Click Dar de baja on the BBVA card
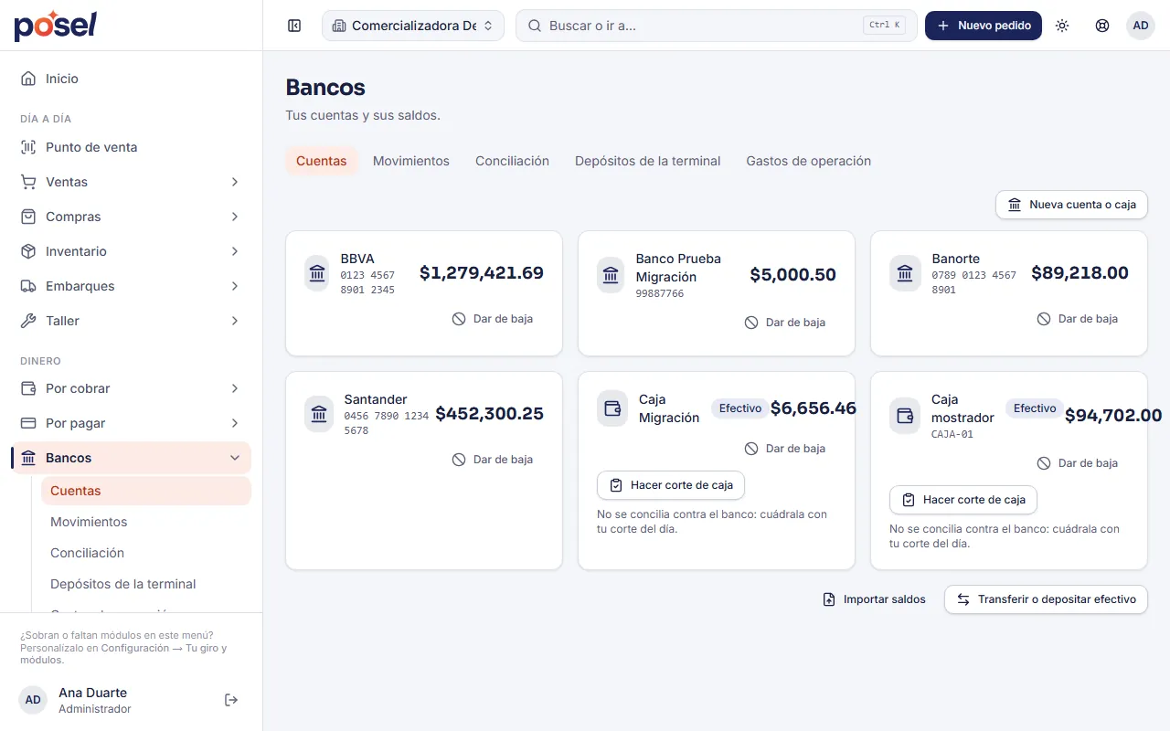This screenshot has width=1170, height=731. pos(493,319)
